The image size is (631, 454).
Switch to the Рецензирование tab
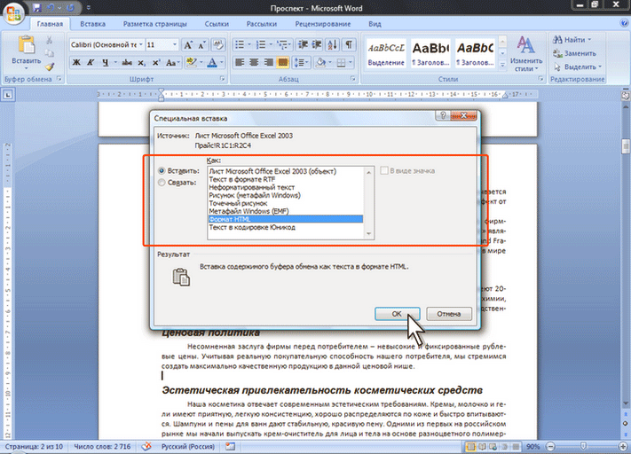[323, 24]
